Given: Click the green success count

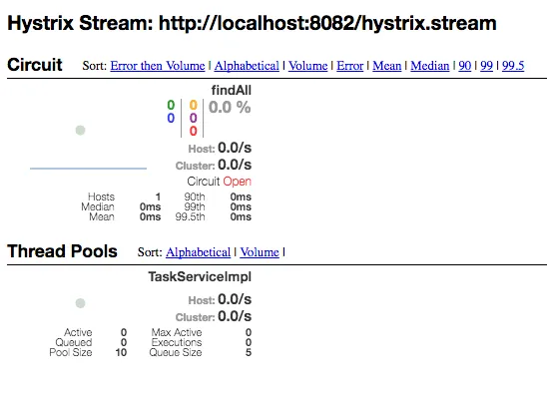Looking at the screenshot, I should [x=171, y=105].
